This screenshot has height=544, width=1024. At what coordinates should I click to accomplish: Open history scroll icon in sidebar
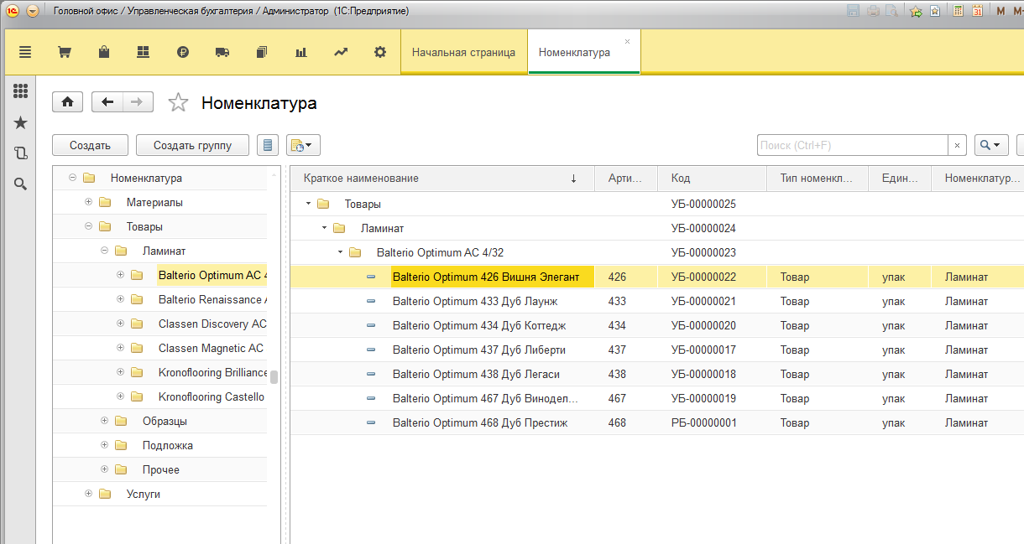(21, 153)
